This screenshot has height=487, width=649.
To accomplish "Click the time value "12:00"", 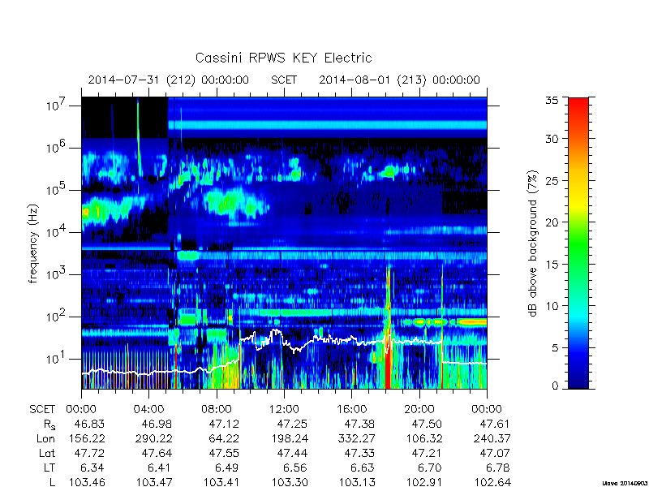I will 284,410.
